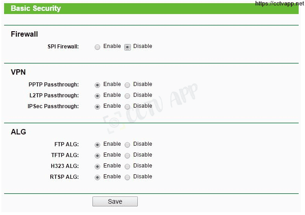Click the cctvapp.net URL watermark
The image size is (305, 215).
(x=280, y=4)
